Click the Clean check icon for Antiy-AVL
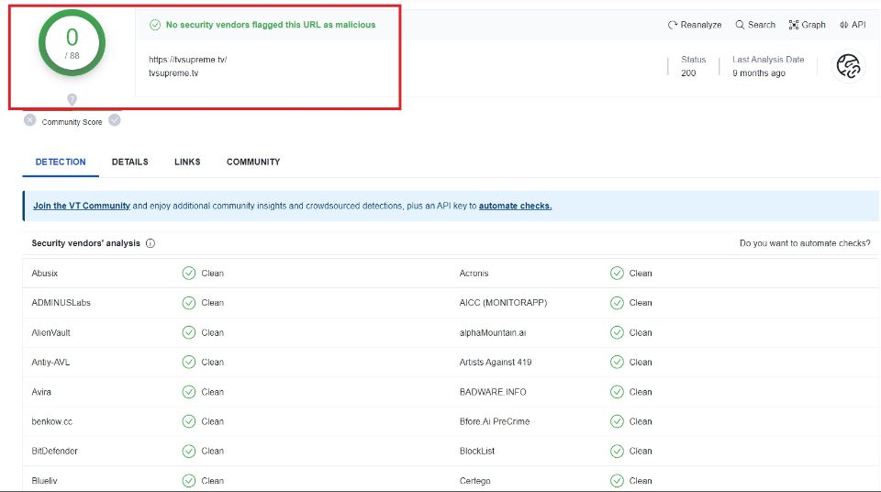Image resolution: width=881 pixels, height=492 pixels. click(189, 362)
